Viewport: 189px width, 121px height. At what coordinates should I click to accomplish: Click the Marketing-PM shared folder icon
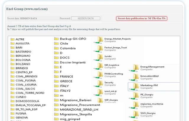134,87
